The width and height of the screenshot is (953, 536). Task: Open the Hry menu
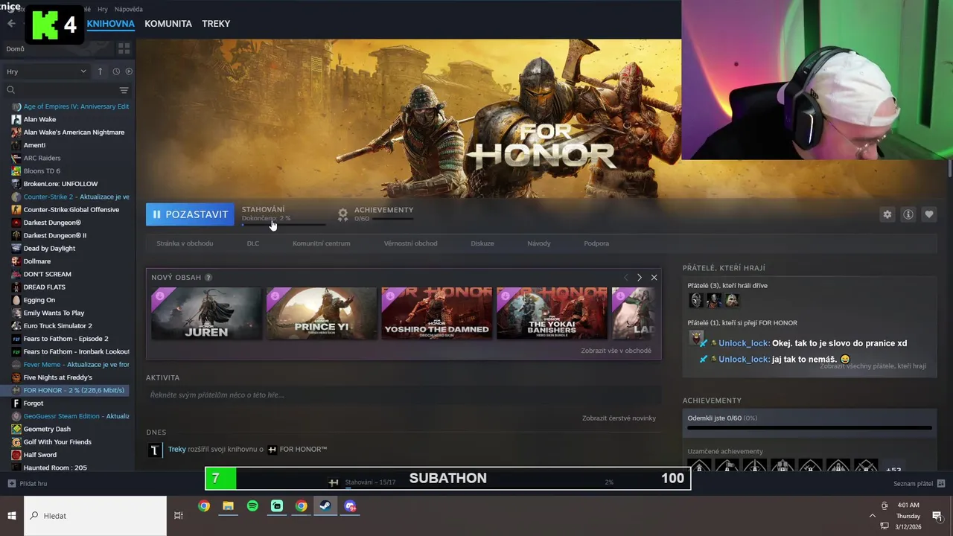click(103, 9)
